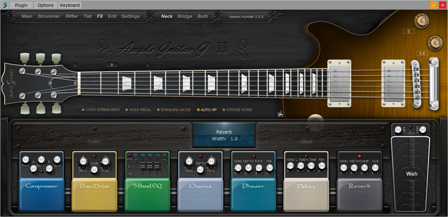
Task: Open the Options menu
Action: coord(45,5)
